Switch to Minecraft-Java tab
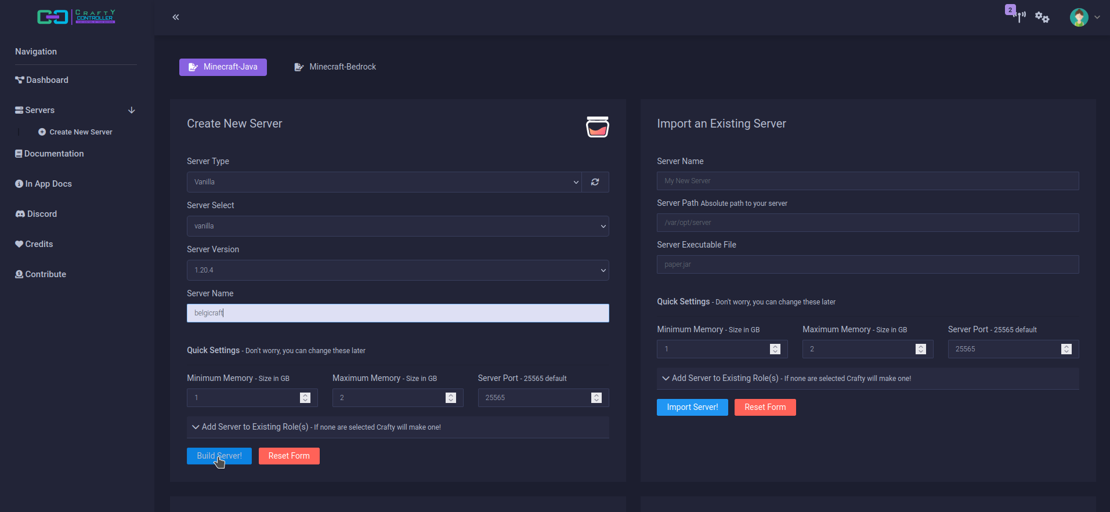Viewport: 1110px width, 512px height. (223, 67)
